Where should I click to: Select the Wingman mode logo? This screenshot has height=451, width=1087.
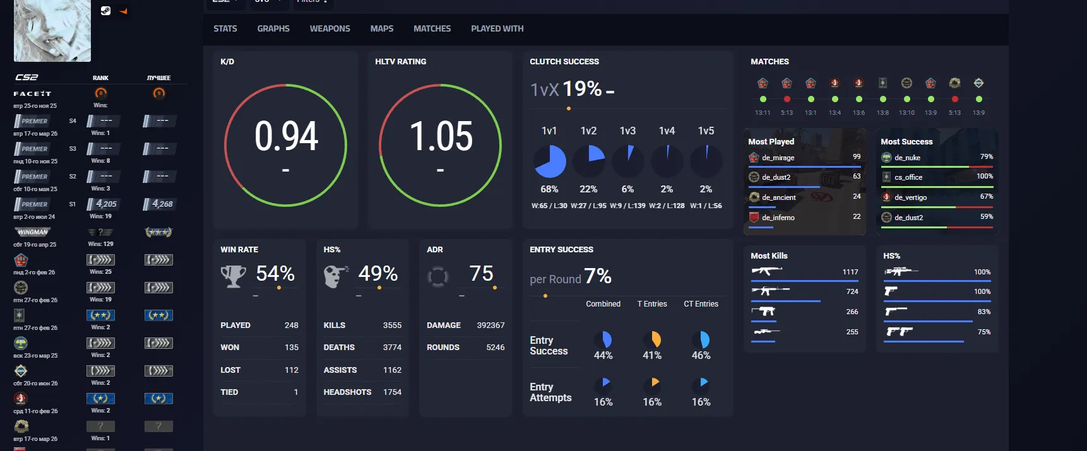click(33, 232)
